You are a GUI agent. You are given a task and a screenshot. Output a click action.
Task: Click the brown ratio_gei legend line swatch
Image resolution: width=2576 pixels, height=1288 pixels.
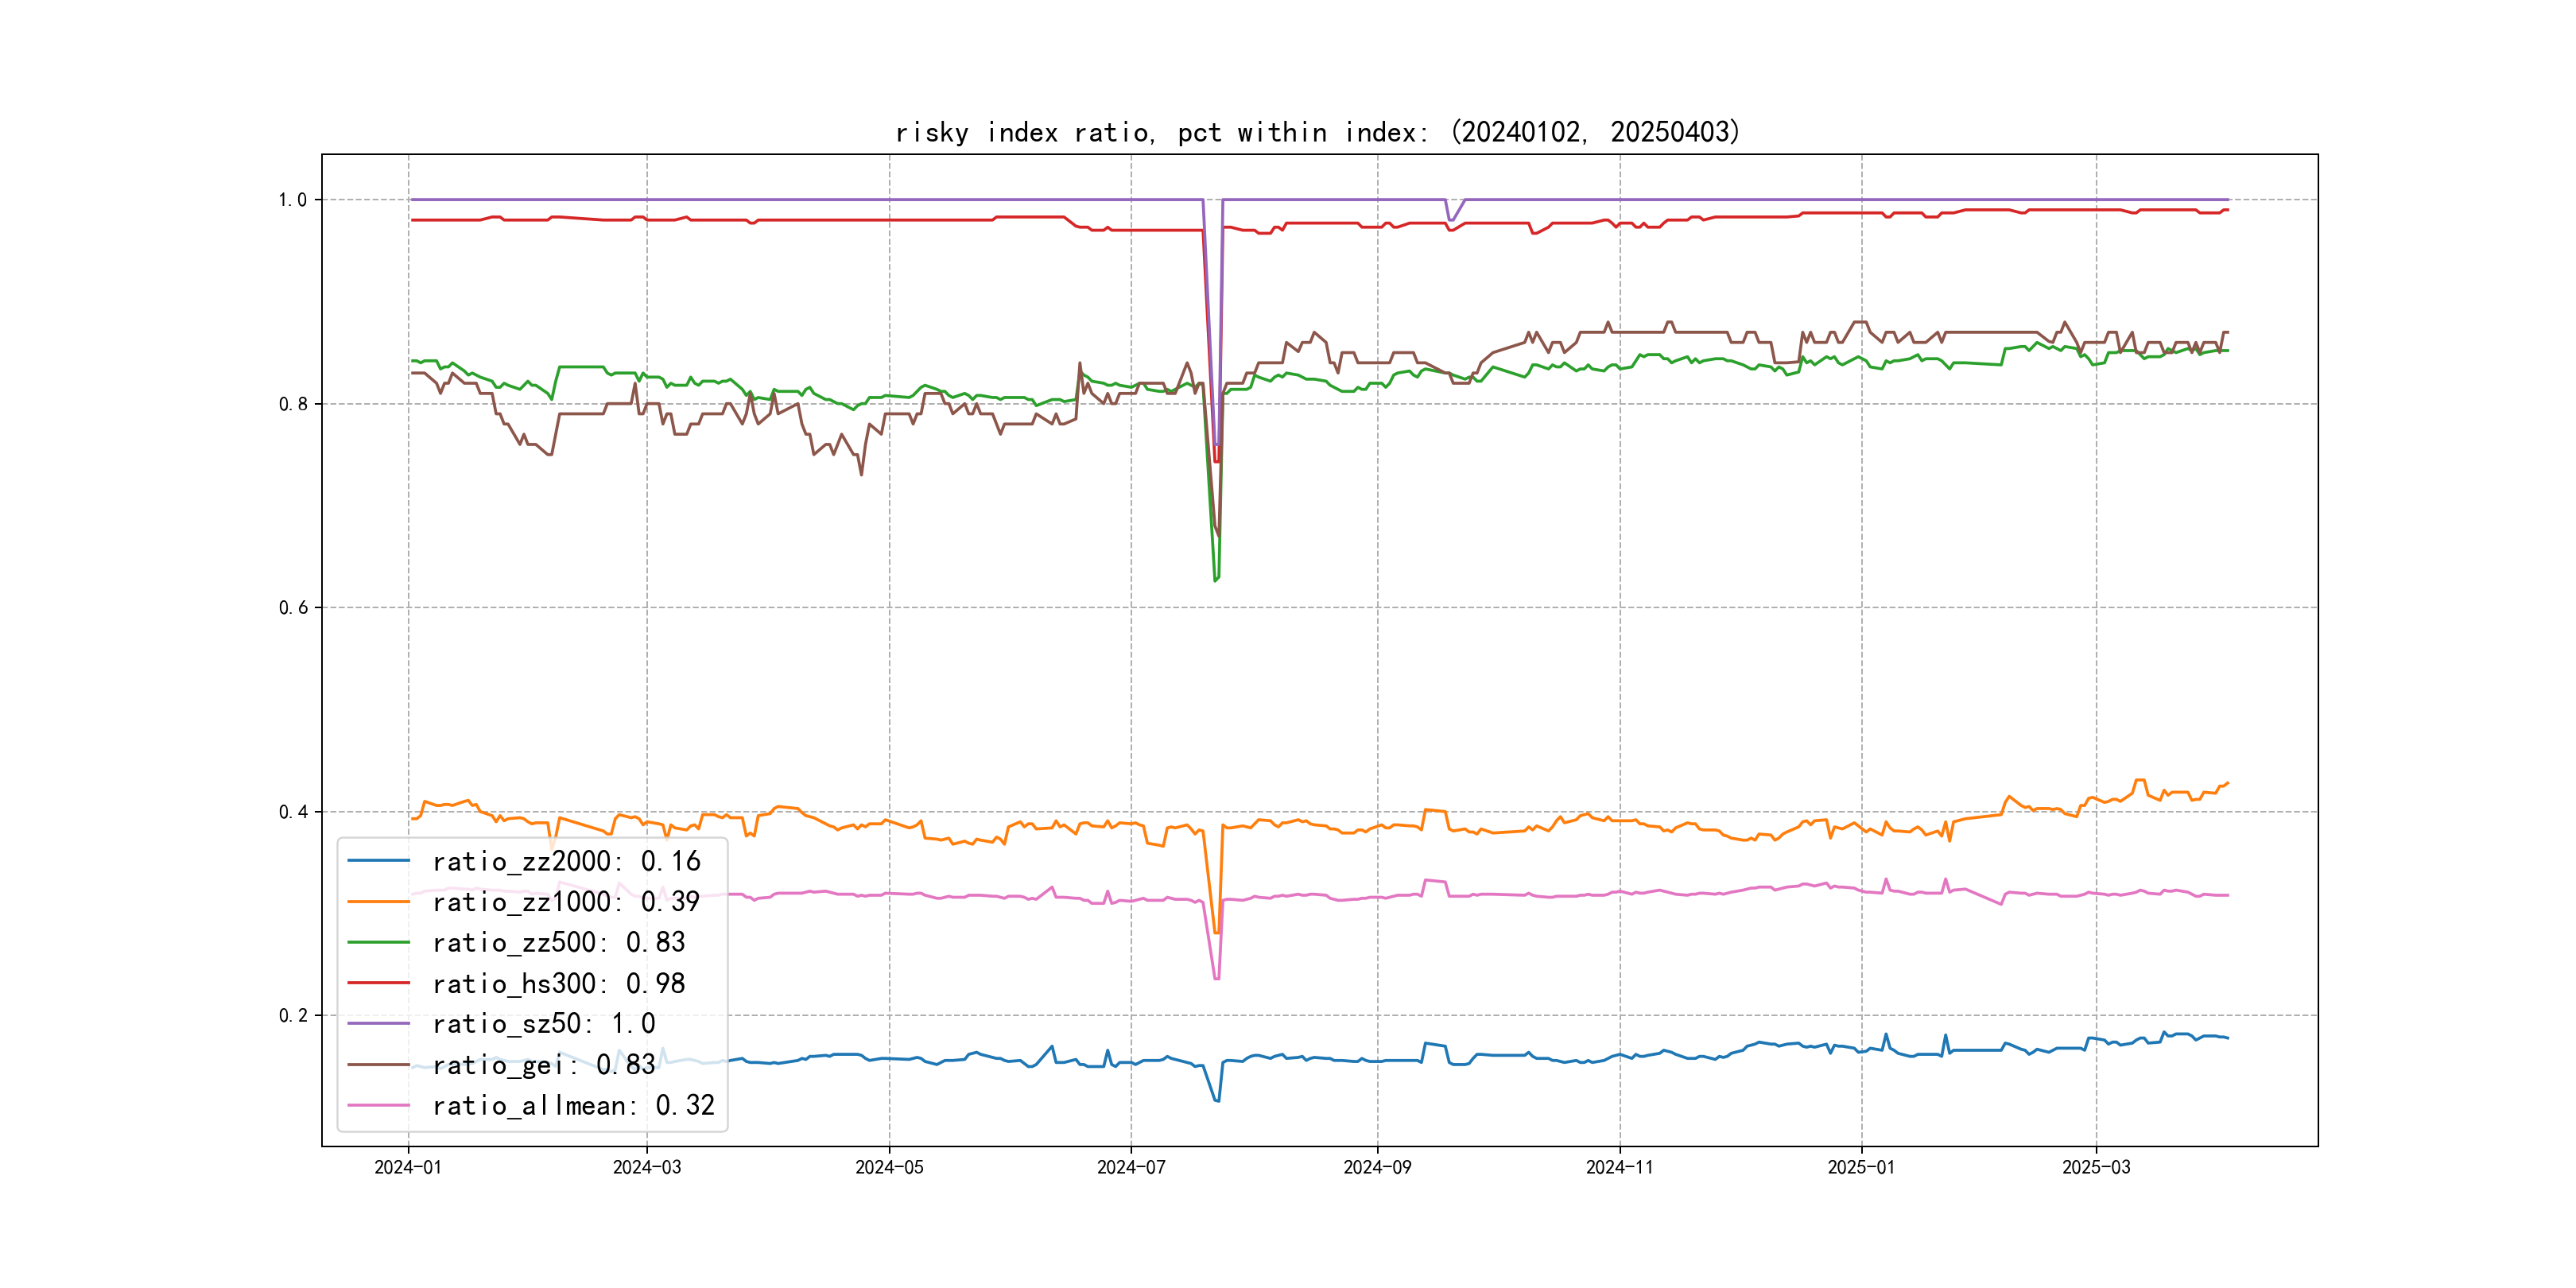point(378,1065)
